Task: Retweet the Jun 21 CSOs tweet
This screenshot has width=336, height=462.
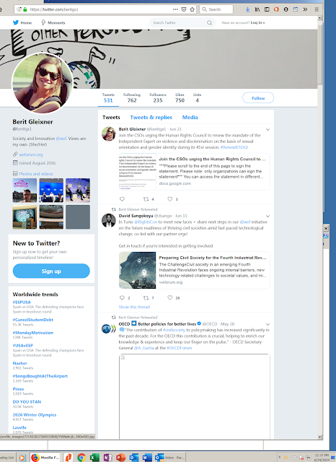Action: click(146, 199)
